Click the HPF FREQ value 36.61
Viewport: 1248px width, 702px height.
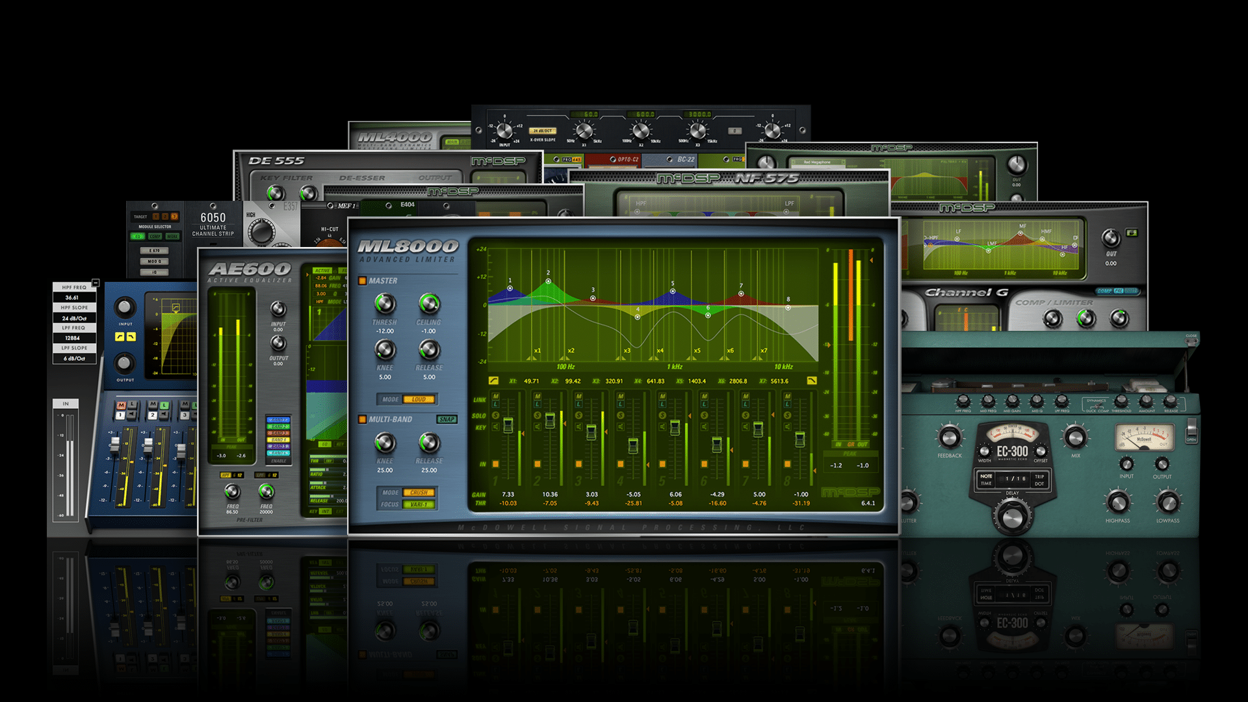74,298
